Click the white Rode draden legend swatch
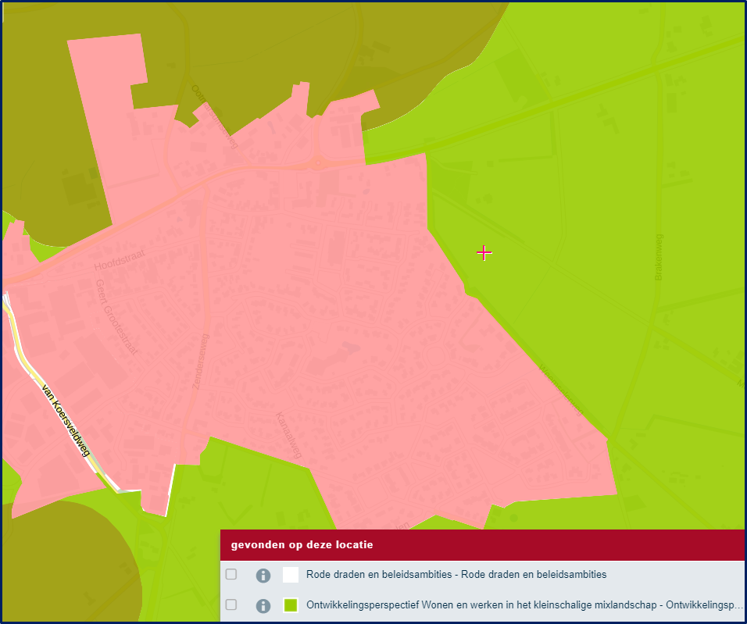The height and width of the screenshot is (624, 747). (x=291, y=575)
